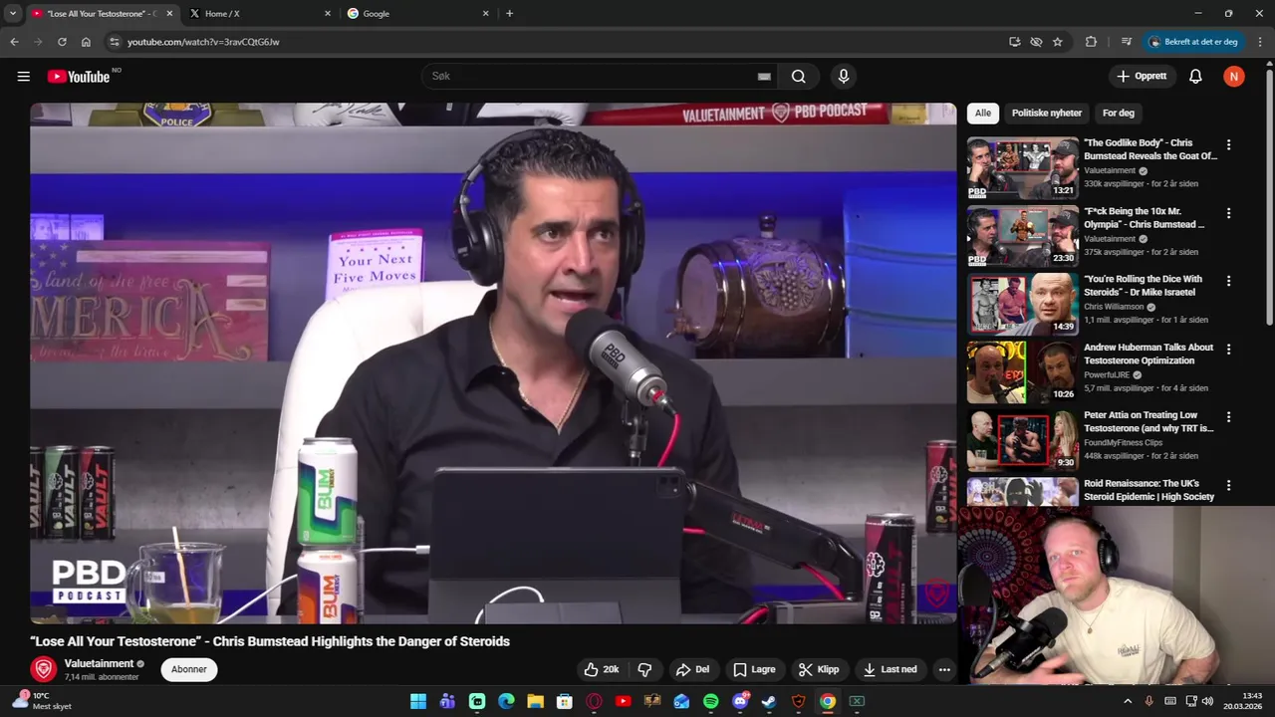The height and width of the screenshot is (717, 1275).
Task: Open the tab search dropdown arrow
Action: tap(12, 13)
